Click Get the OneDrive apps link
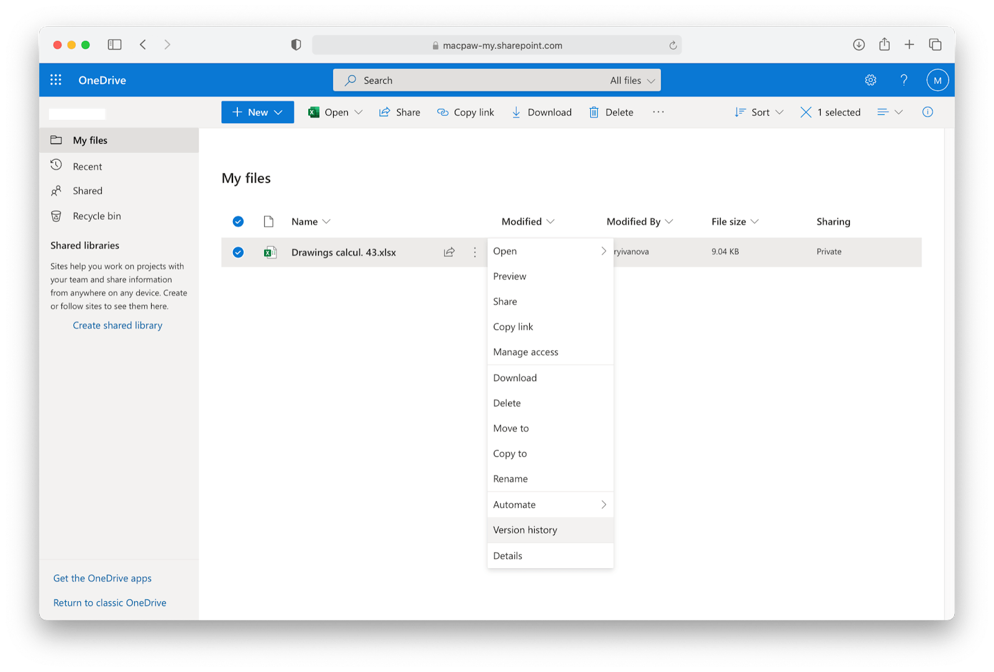This screenshot has width=994, height=672. pos(103,578)
